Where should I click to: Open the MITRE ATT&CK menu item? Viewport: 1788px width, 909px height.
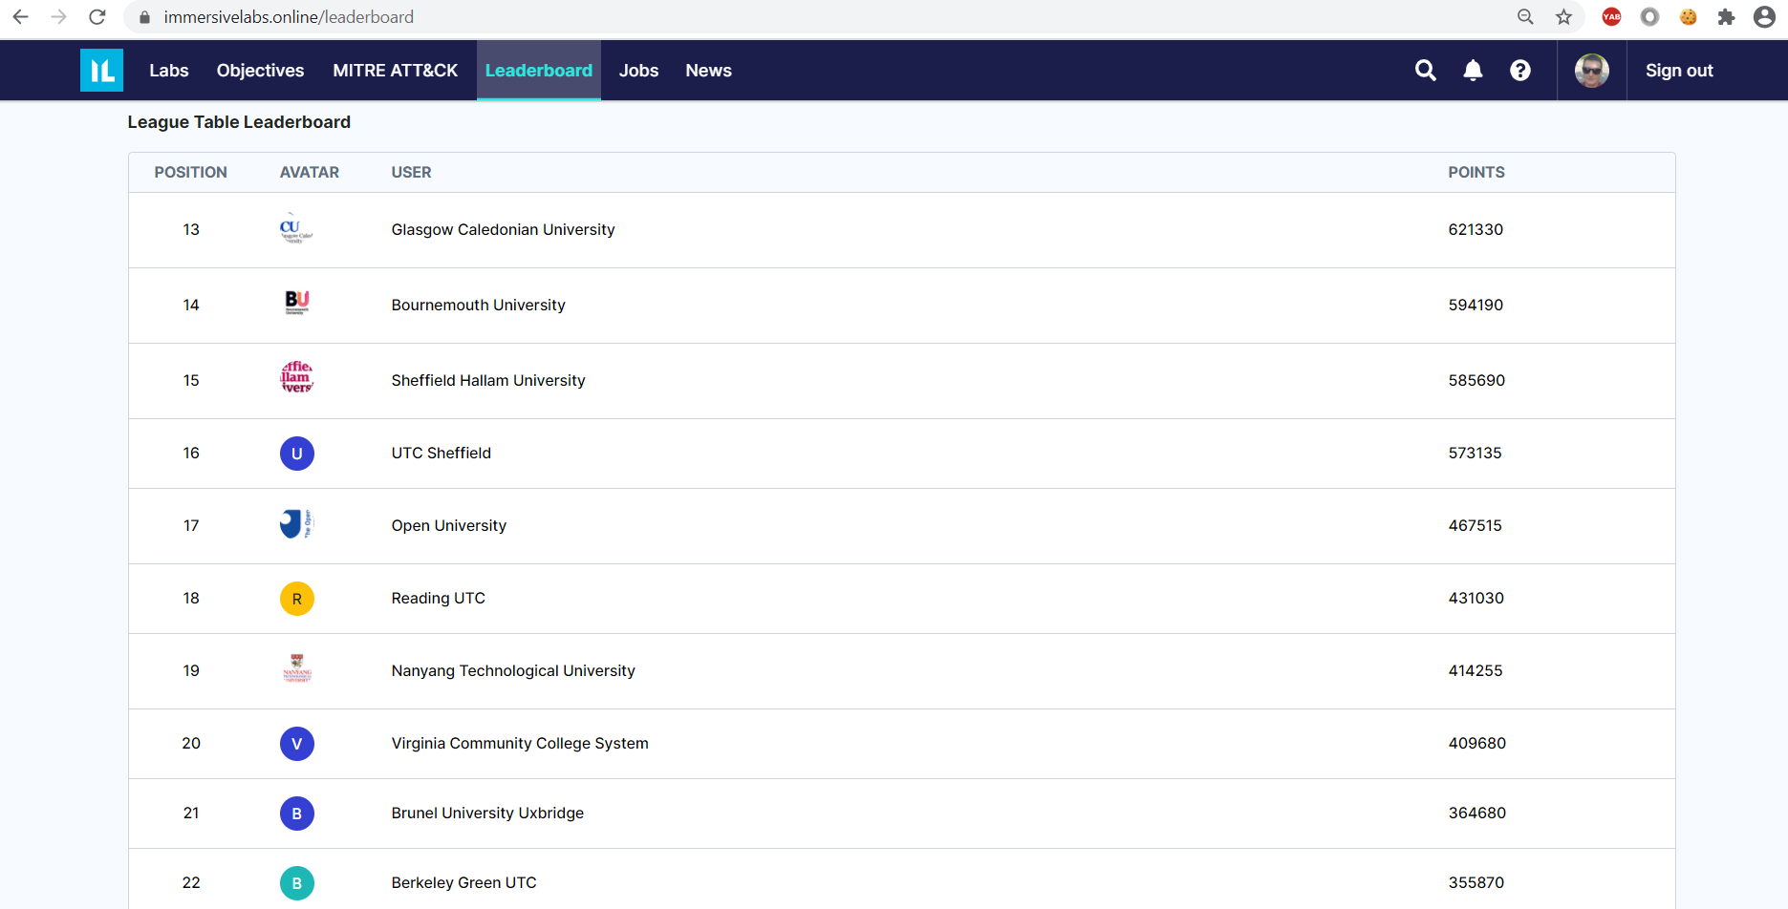pyautogui.click(x=395, y=71)
